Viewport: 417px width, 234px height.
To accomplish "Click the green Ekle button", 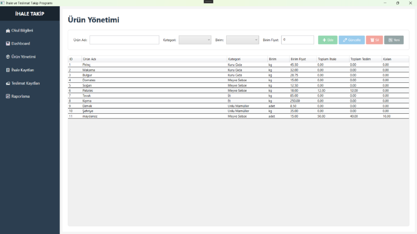I will coord(328,40).
